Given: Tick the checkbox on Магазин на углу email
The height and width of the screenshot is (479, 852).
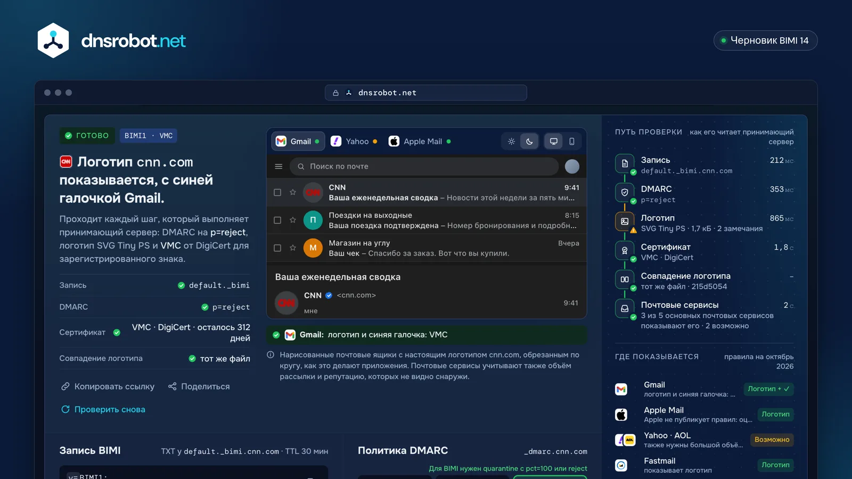Looking at the screenshot, I should (x=277, y=247).
